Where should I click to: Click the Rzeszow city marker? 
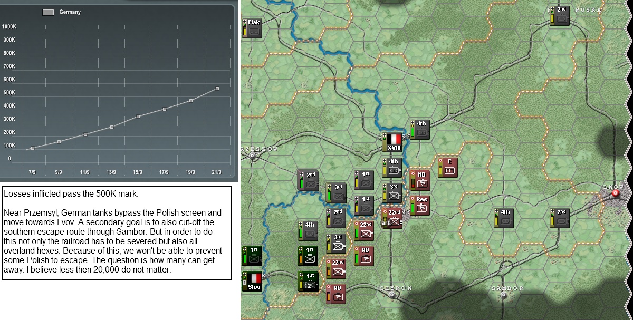[252, 156]
